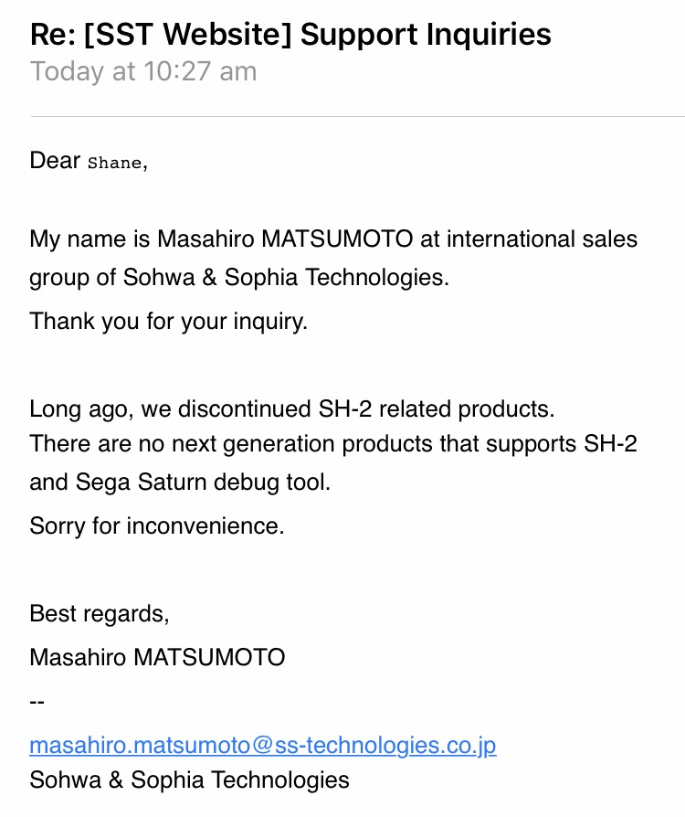685x817 pixels.
Task: Click the text 'group of Sohwa & Sophia Technologies.'
Action: [239, 277]
